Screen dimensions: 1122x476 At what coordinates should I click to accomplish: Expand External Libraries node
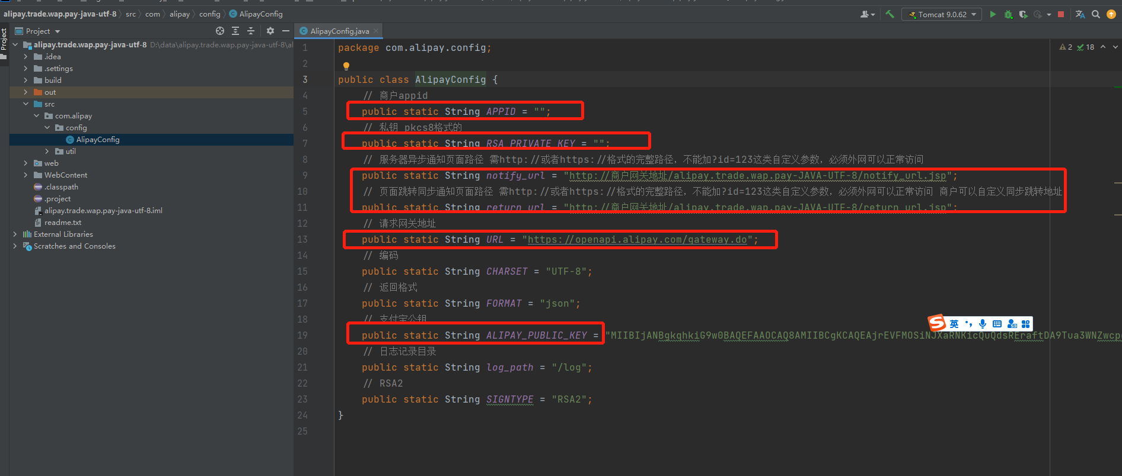[x=15, y=234]
